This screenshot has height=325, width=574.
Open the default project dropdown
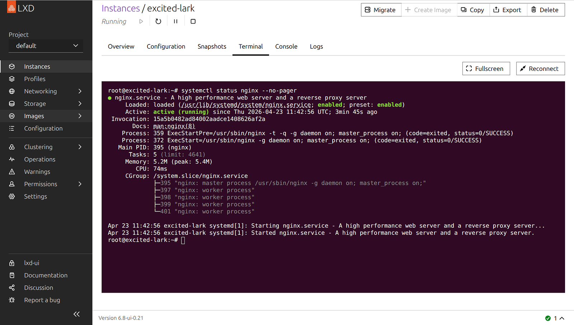46,46
